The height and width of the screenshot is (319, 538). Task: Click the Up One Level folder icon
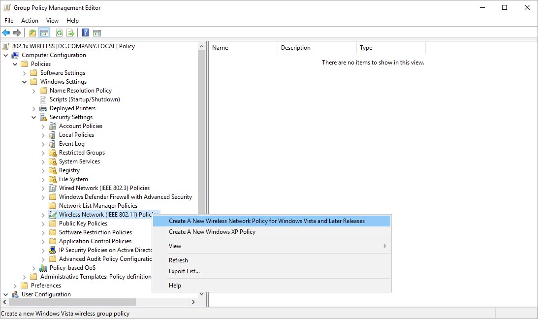(32, 33)
